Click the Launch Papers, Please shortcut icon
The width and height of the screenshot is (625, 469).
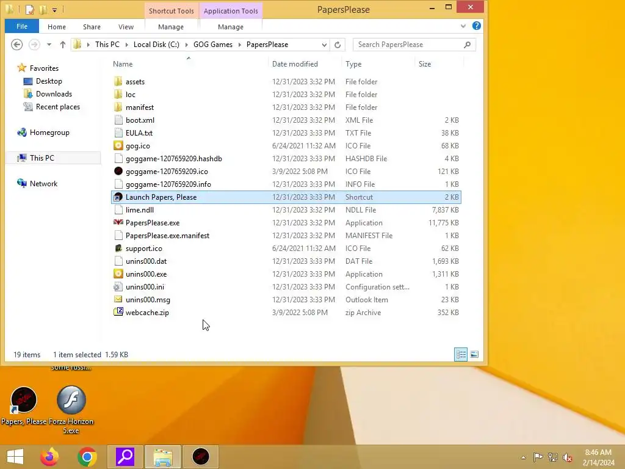tap(118, 197)
